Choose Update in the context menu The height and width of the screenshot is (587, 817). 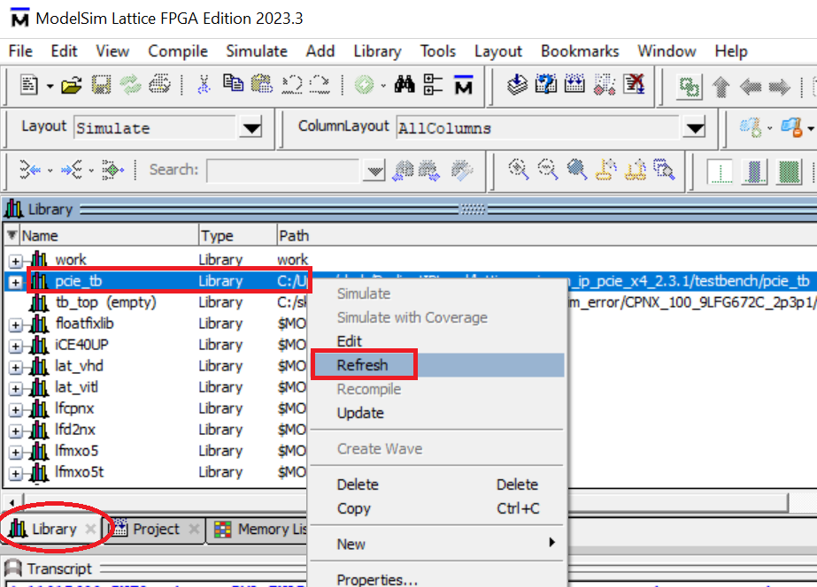coord(437,413)
